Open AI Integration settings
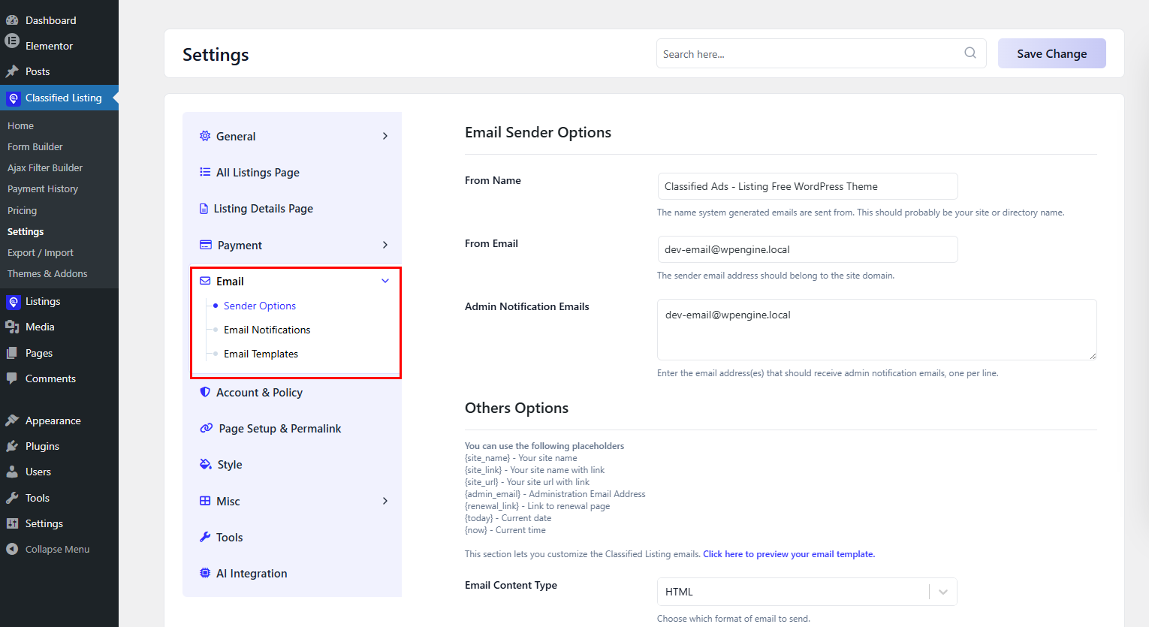 tap(252, 573)
